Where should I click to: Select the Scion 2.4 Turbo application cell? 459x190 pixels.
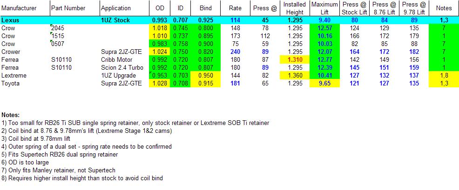[124, 68]
